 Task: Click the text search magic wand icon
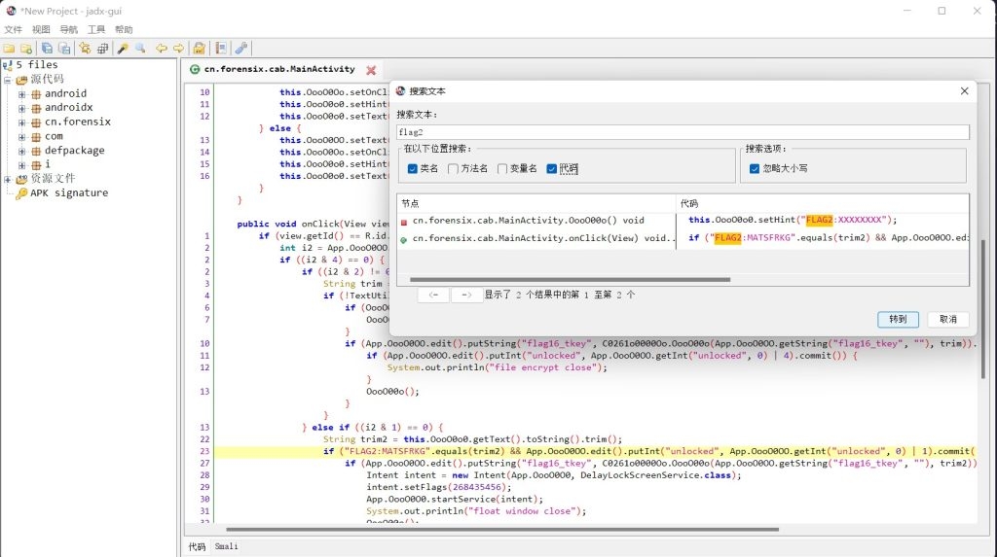point(123,48)
